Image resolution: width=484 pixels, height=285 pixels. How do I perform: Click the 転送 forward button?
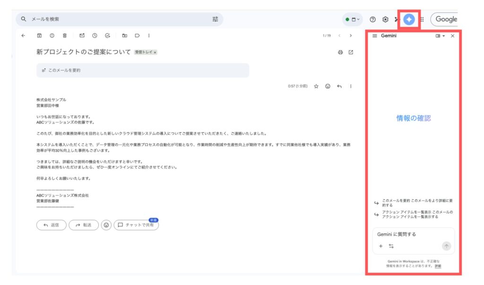pos(83,225)
